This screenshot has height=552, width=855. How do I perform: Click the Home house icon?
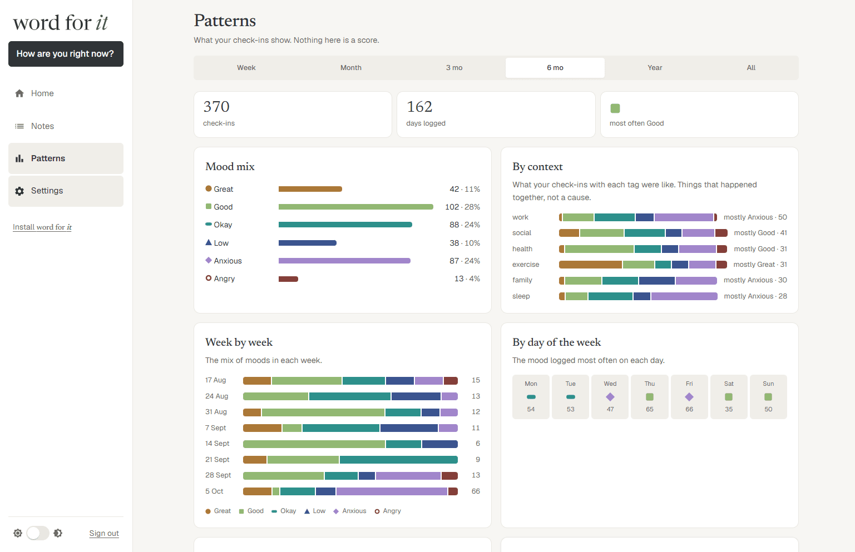tap(19, 93)
